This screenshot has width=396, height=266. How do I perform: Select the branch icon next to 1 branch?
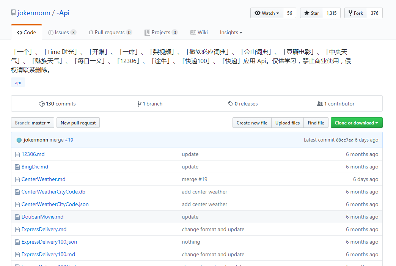coord(140,104)
